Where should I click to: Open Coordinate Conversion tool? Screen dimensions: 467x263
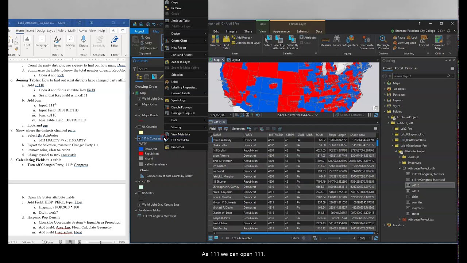[366, 42]
